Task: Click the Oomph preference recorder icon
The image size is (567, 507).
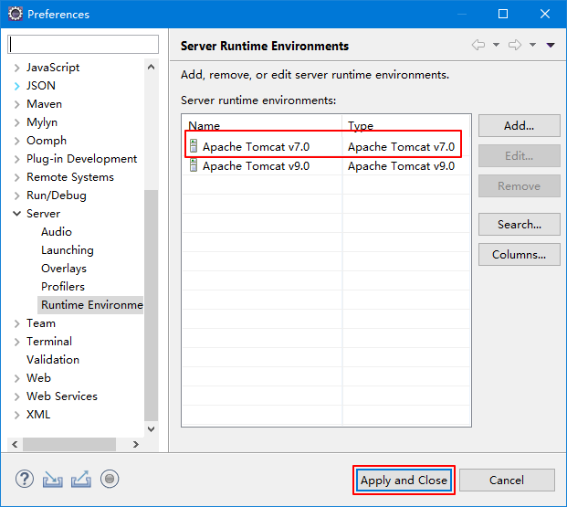Action: (x=110, y=479)
